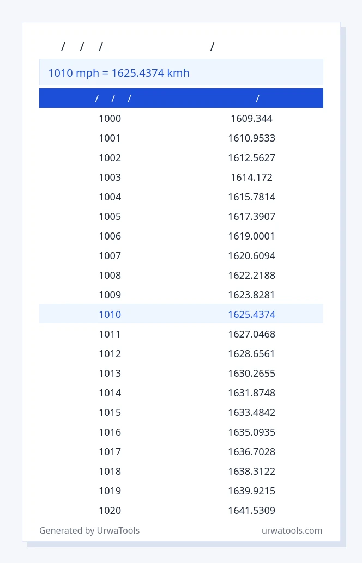This screenshot has width=362, height=563.
Task: Click the blue header's right column title
Action: pos(257,98)
